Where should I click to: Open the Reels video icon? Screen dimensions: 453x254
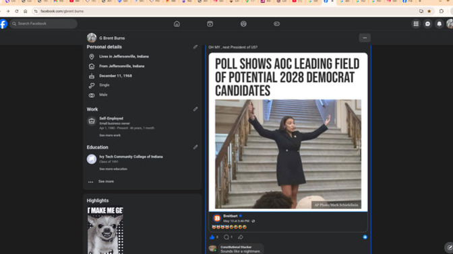coord(210,24)
